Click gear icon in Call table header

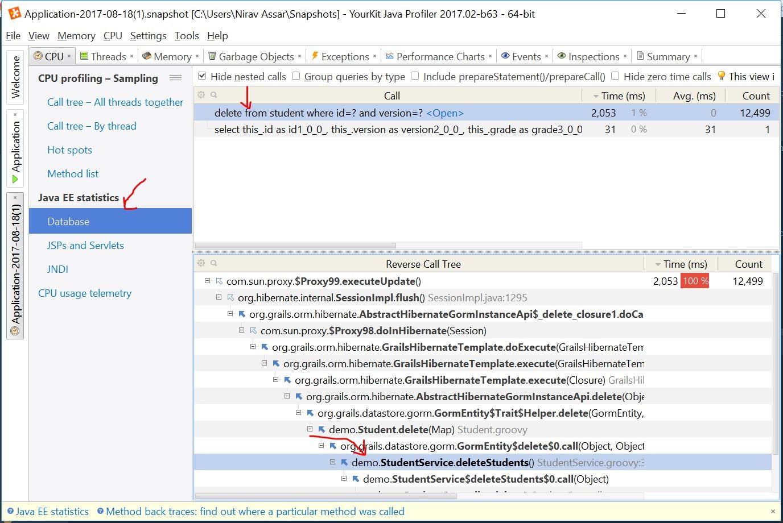[x=201, y=95]
